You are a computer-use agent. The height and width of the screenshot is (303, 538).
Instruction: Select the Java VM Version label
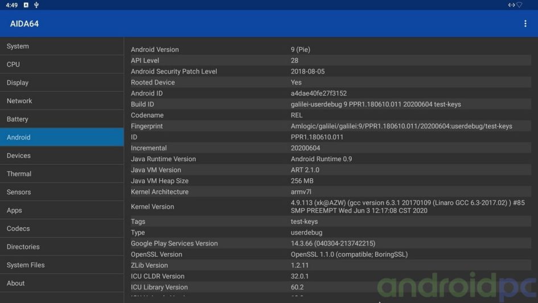156,170
